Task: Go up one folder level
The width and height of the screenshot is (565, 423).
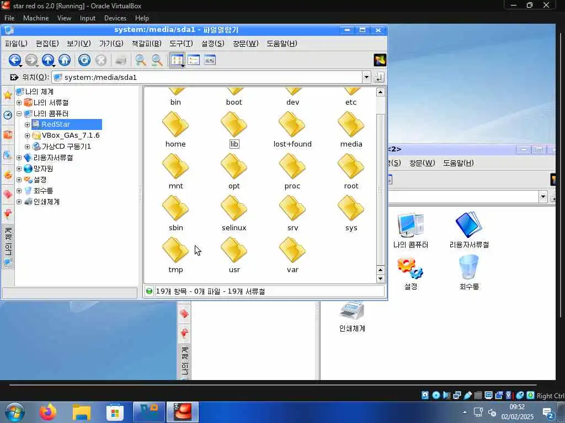Action: coord(48,60)
